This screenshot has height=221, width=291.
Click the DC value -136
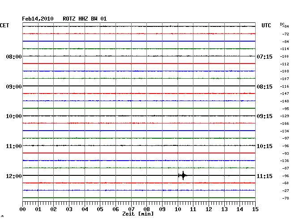tap(284, 161)
